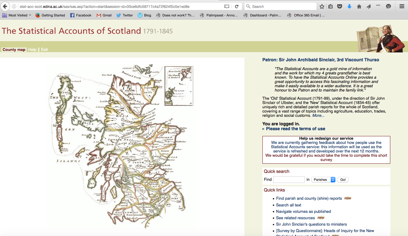Show bookmarks list clipboard icon

(x=330, y=6)
